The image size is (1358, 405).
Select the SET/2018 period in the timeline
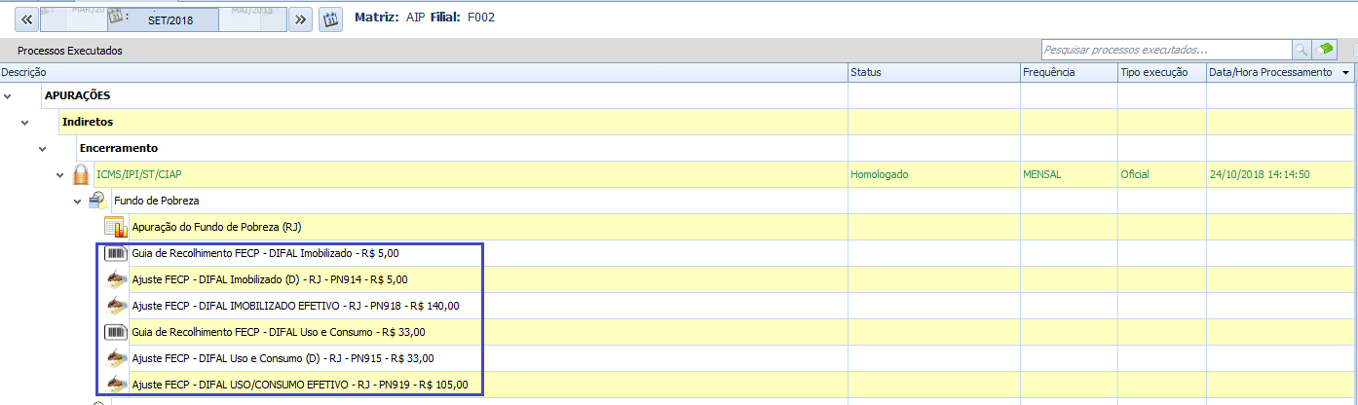click(x=164, y=19)
